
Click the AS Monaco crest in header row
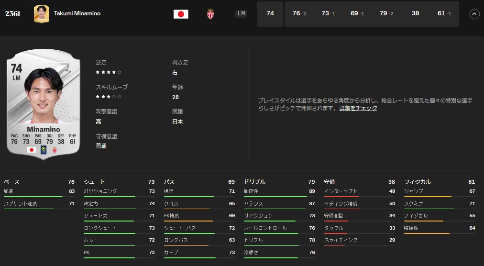pyautogui.click(x=210, y=14)
